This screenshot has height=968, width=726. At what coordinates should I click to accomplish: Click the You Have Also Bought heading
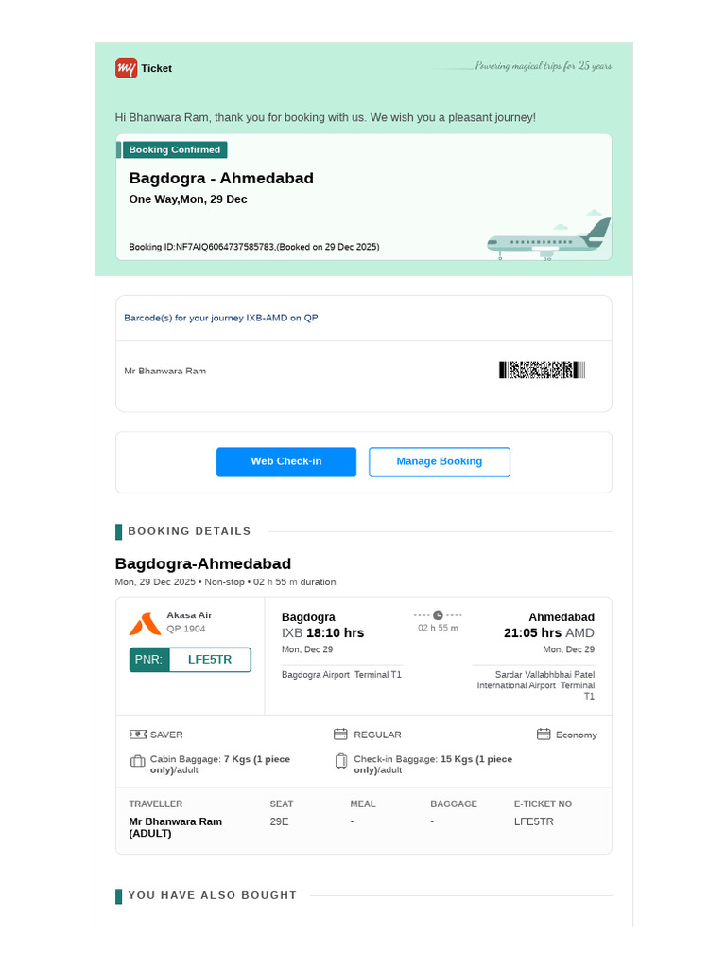click(x=213, y=895)
